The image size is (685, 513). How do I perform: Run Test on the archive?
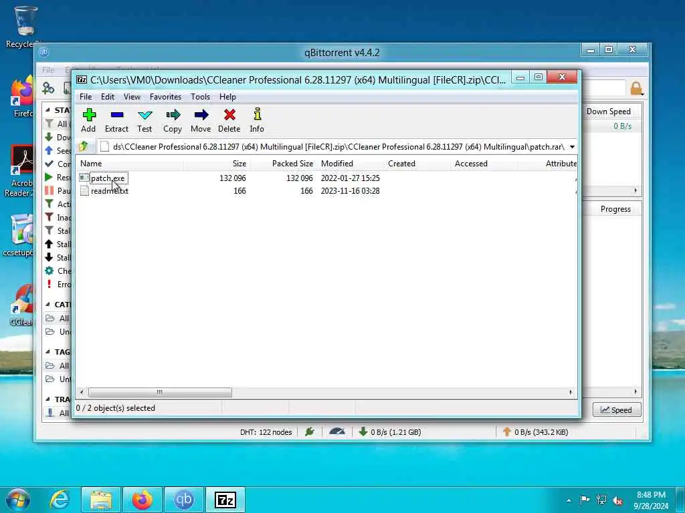(144, 120)
